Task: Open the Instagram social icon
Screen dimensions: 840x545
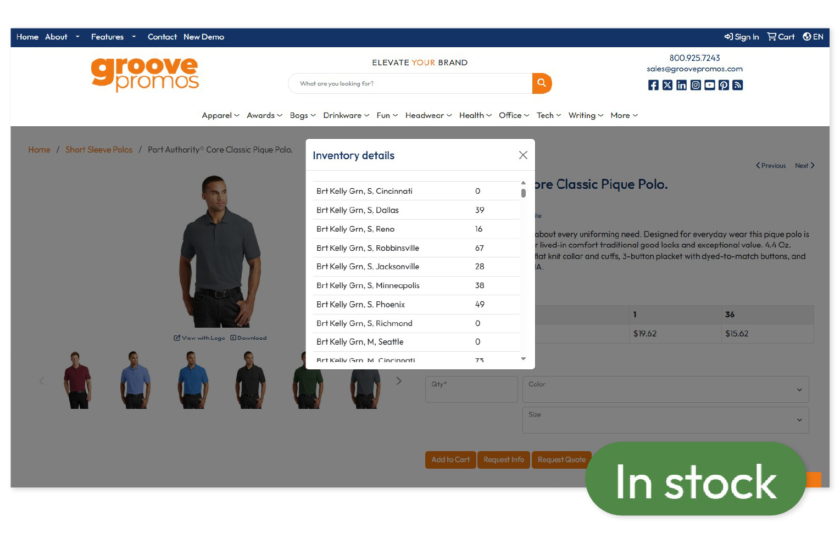Action: [696, 85]
